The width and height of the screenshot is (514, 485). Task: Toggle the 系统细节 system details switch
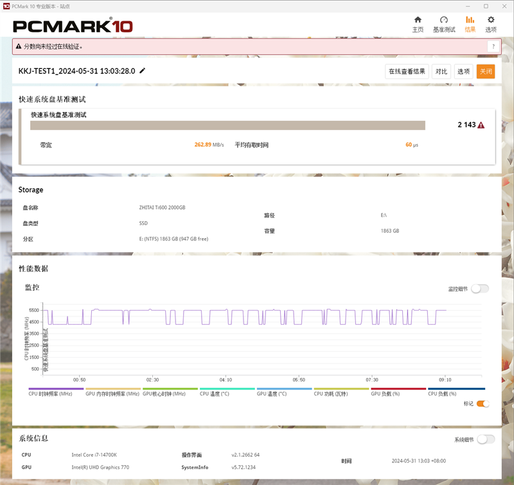(486, 439)
